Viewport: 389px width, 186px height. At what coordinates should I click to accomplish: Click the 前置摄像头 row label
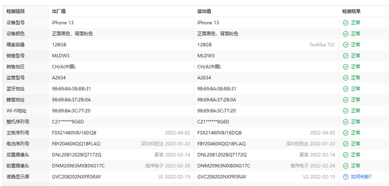point(18,166)
